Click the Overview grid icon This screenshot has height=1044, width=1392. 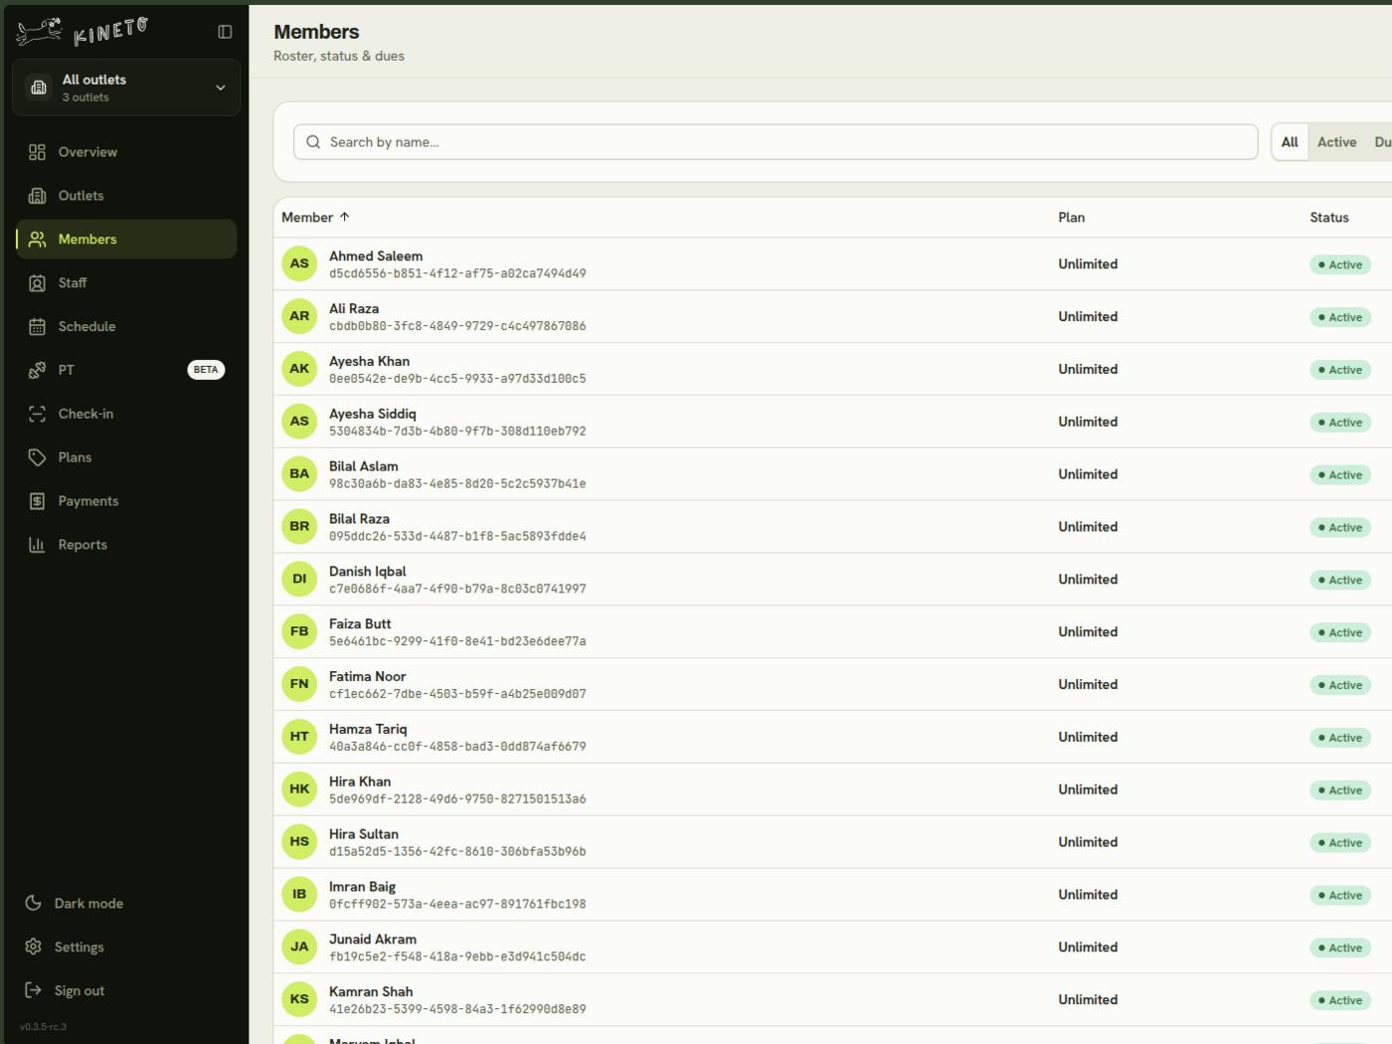37,152
